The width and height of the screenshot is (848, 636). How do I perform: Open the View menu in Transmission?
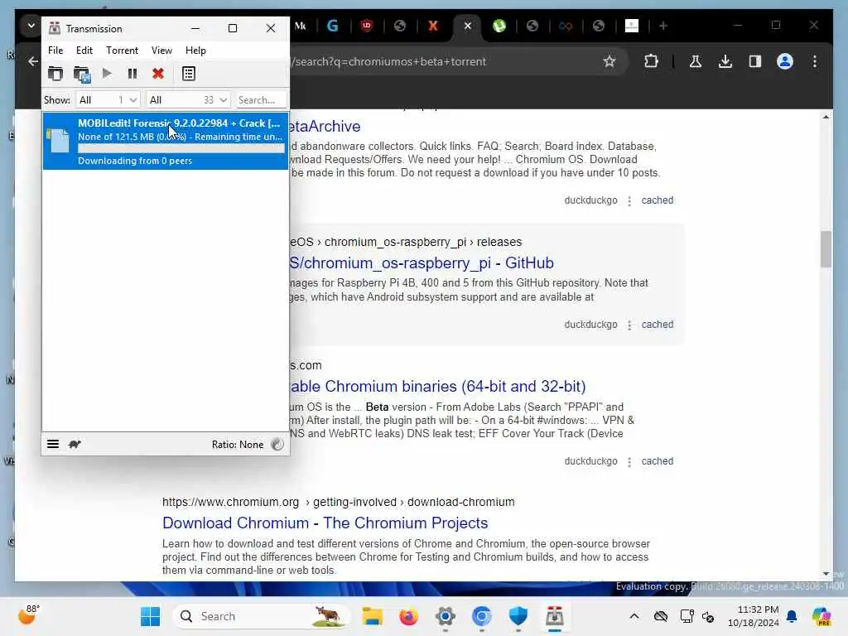coord(161,51)
